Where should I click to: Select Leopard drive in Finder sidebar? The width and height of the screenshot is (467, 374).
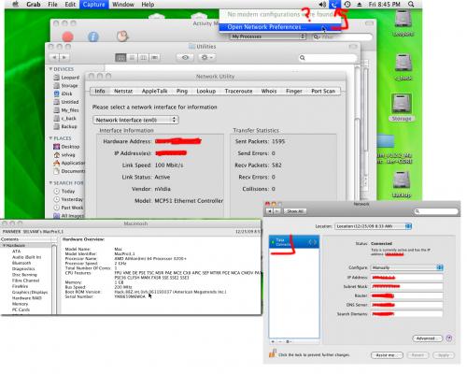(x=66, y=78)
